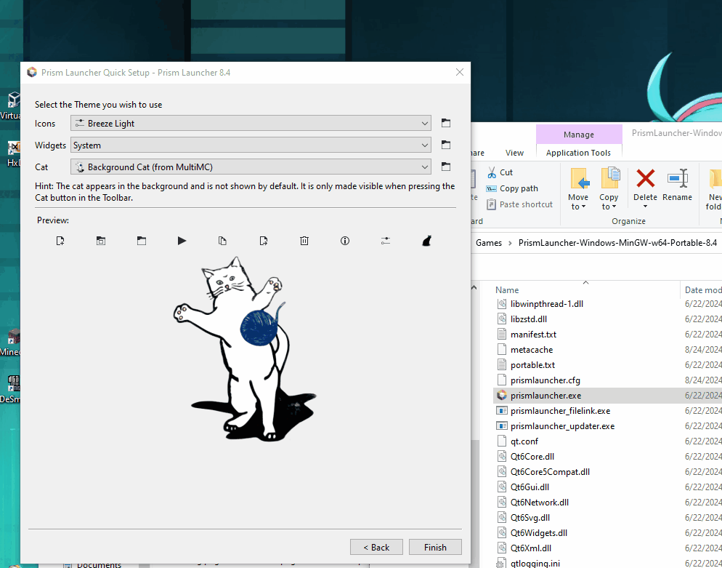Select the manifest.txt file icon
This screenshot has height=568, width=722.
pyautogui.click(x=501, y=335)
